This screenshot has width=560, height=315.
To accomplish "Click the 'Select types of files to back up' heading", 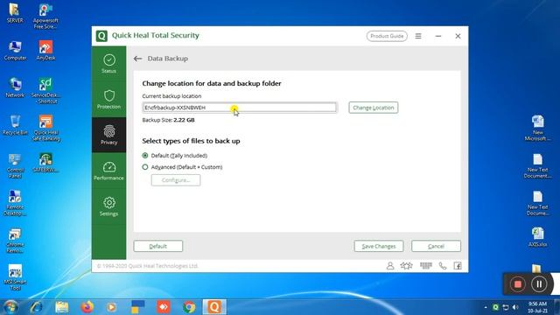I will [191, 141].
